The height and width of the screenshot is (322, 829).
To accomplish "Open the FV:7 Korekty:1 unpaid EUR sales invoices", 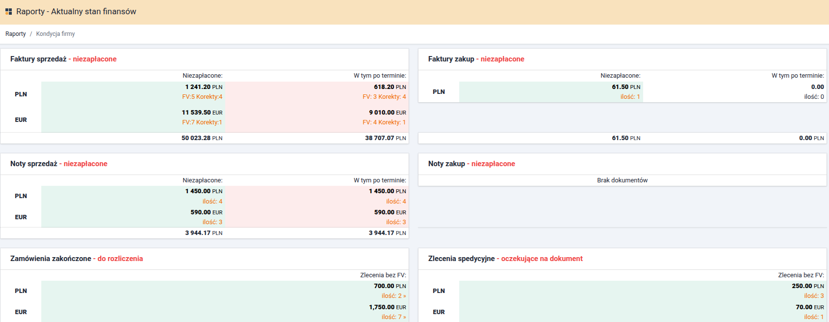I will pyautogui.click(x=202, y=122).
